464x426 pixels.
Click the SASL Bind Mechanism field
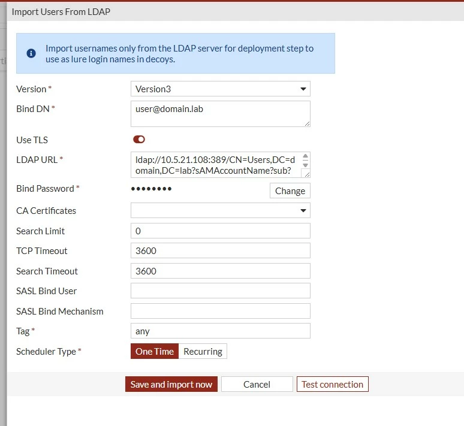tap(221, 311)
